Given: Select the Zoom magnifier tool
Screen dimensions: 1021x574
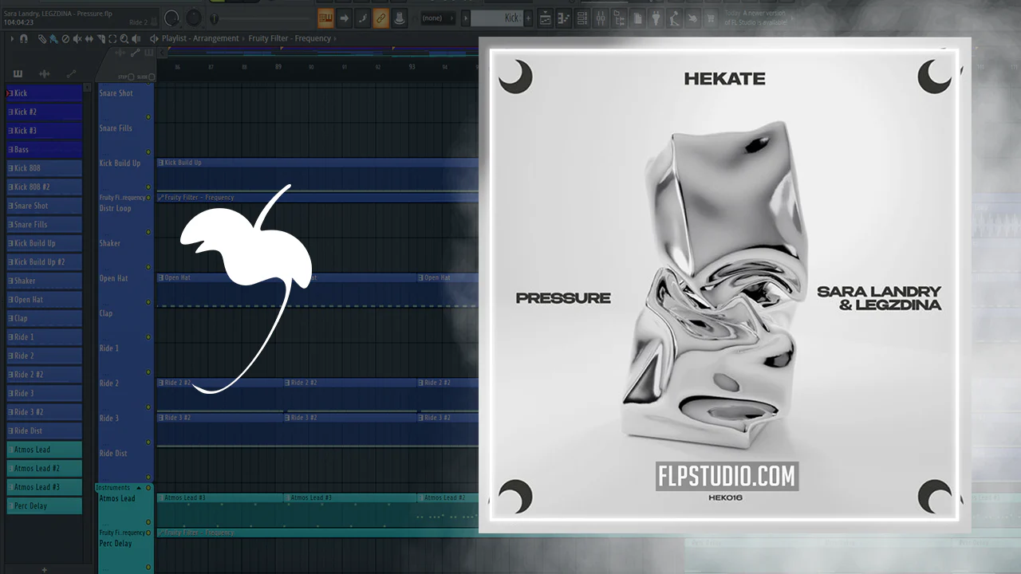Looking at the screenshot, I should tap(124, 38).
